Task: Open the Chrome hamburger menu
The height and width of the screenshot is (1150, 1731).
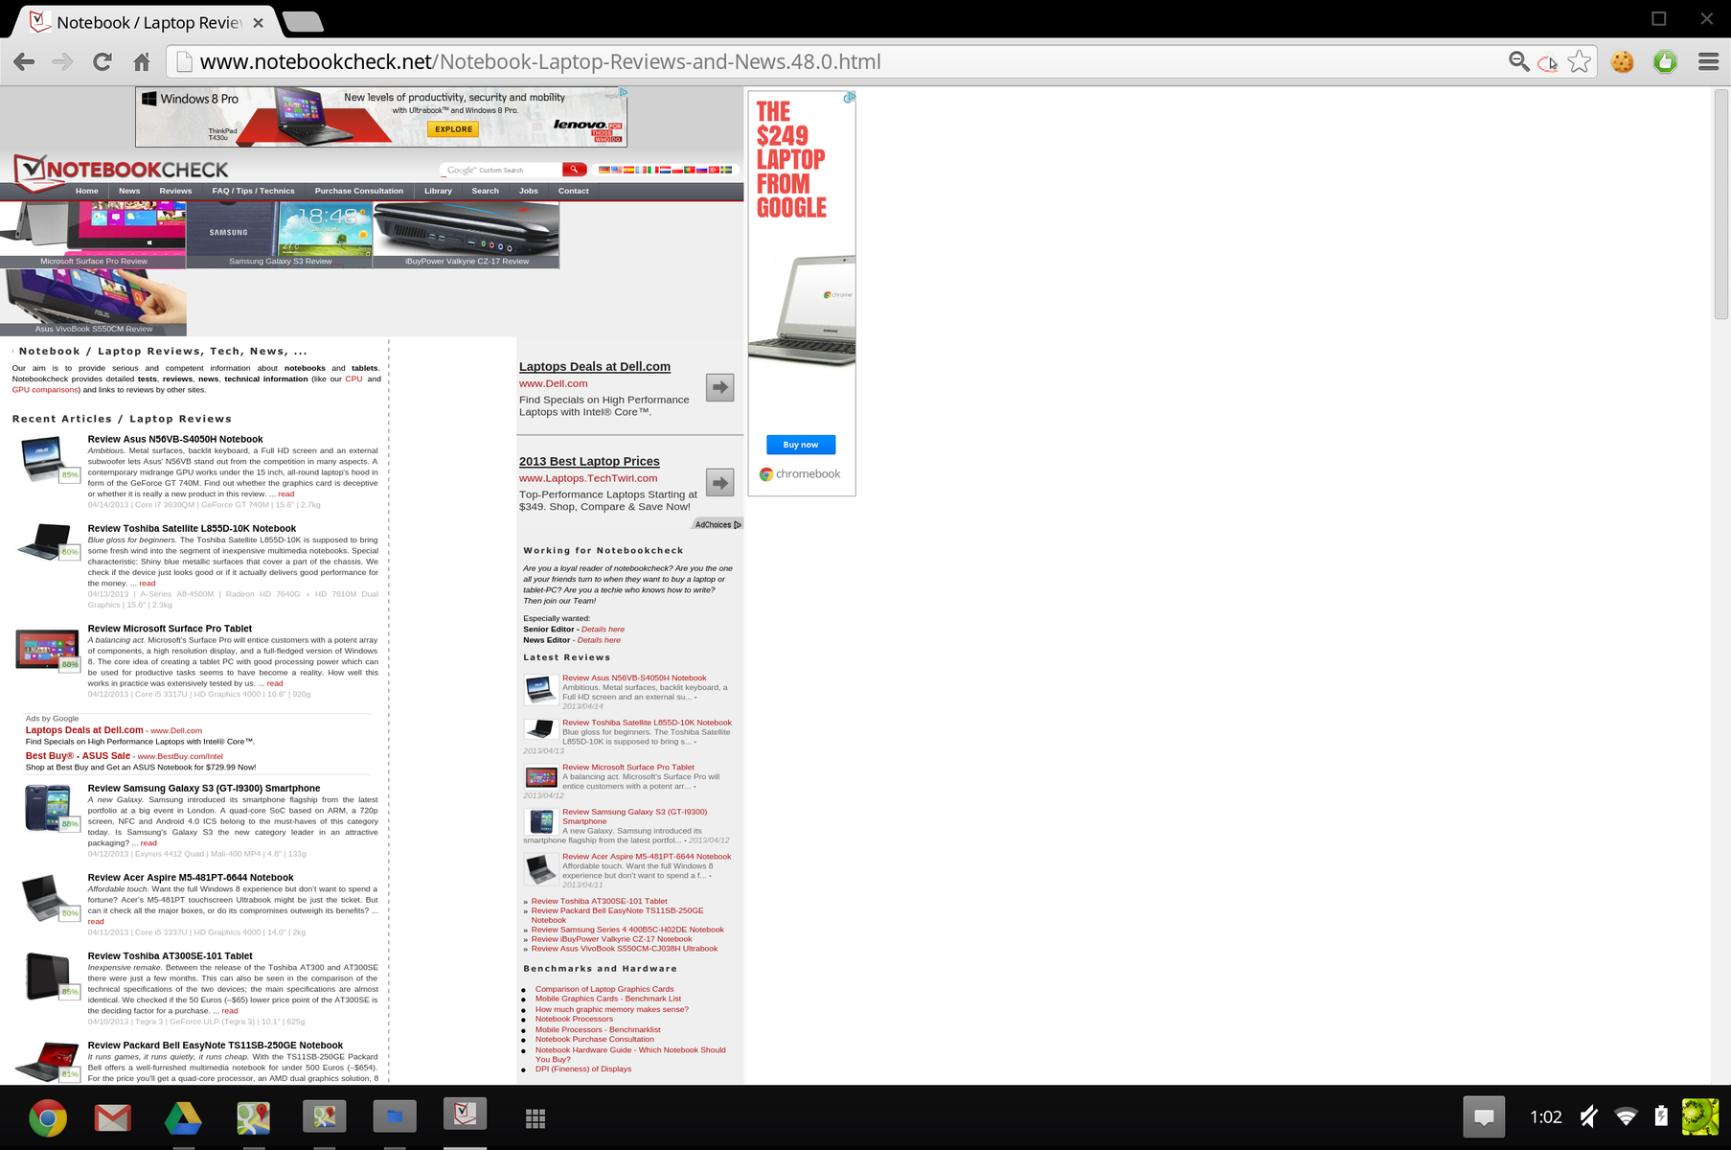Action: click(1708, 62)
